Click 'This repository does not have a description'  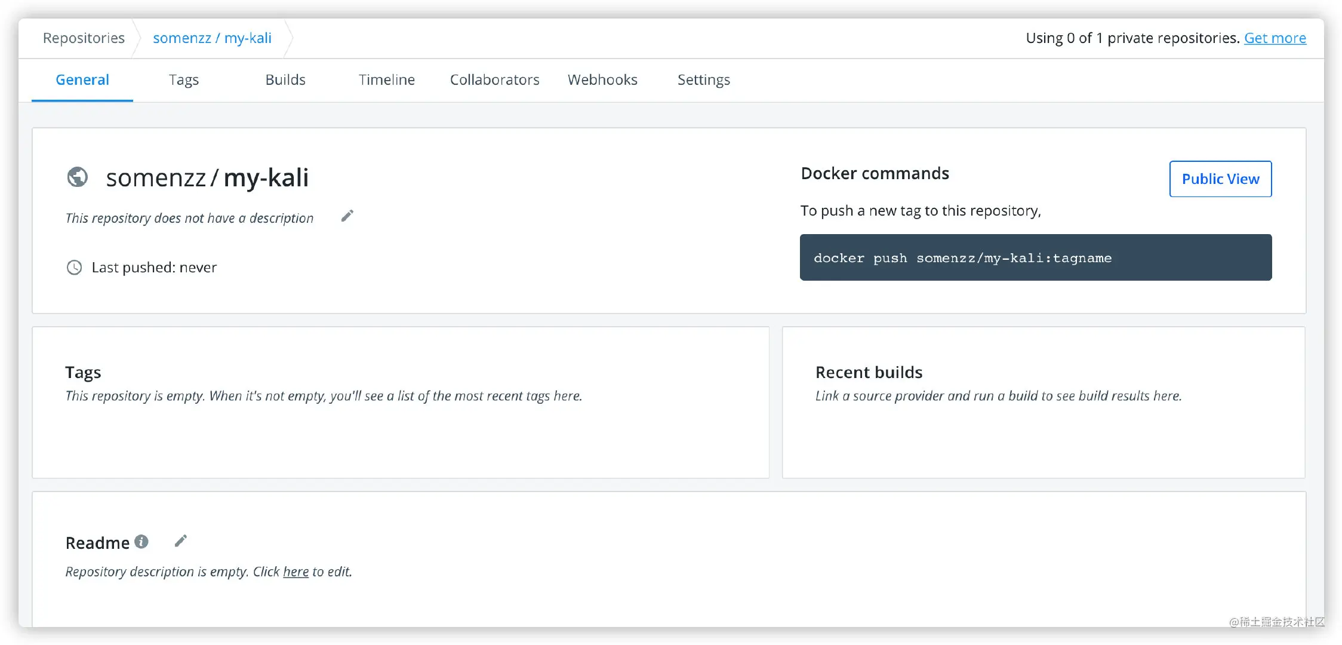(189, 218)
